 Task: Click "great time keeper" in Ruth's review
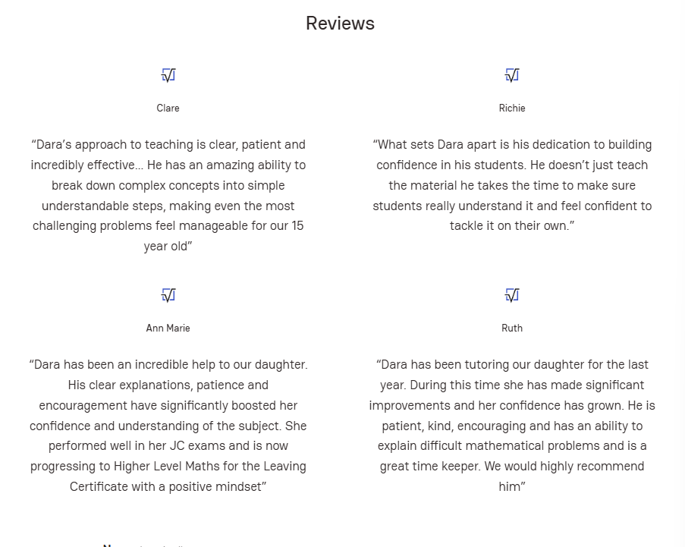point(429,467)
